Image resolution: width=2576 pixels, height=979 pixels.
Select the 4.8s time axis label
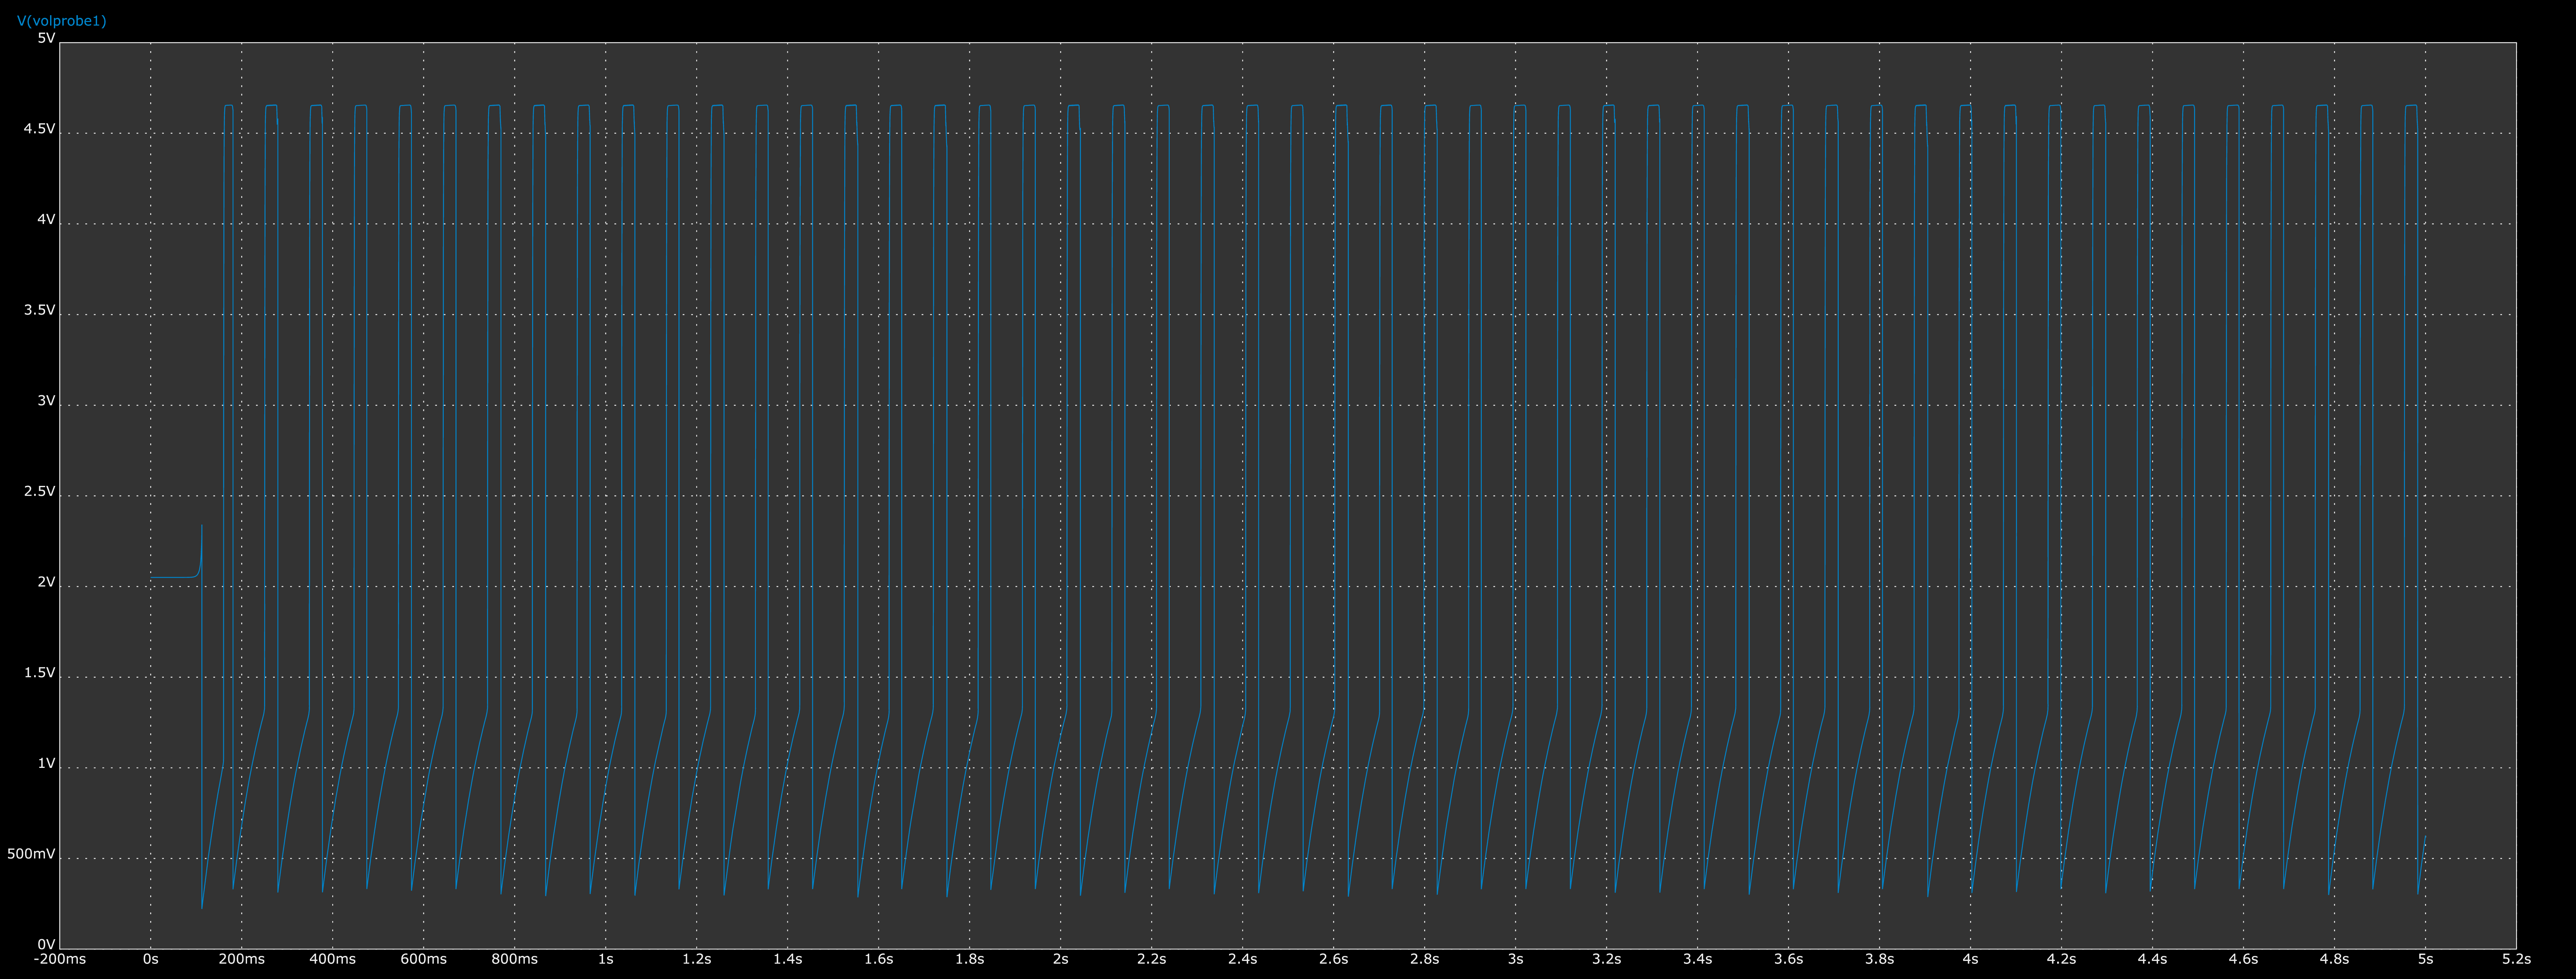[x=2334, y=959]
